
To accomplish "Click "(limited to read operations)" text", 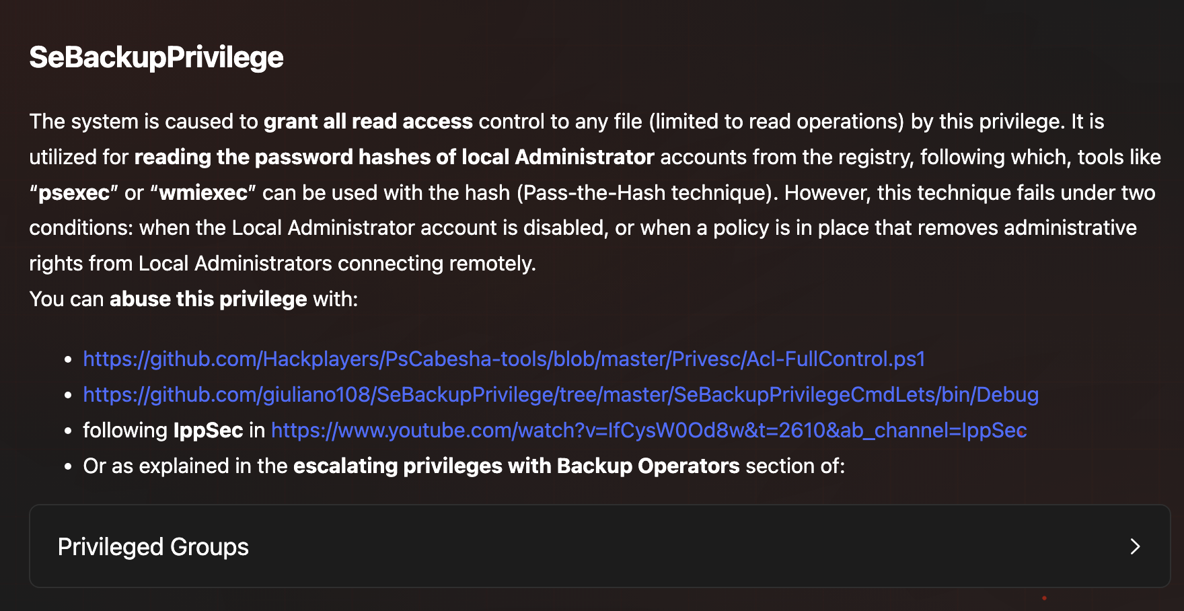I will 776,122.
